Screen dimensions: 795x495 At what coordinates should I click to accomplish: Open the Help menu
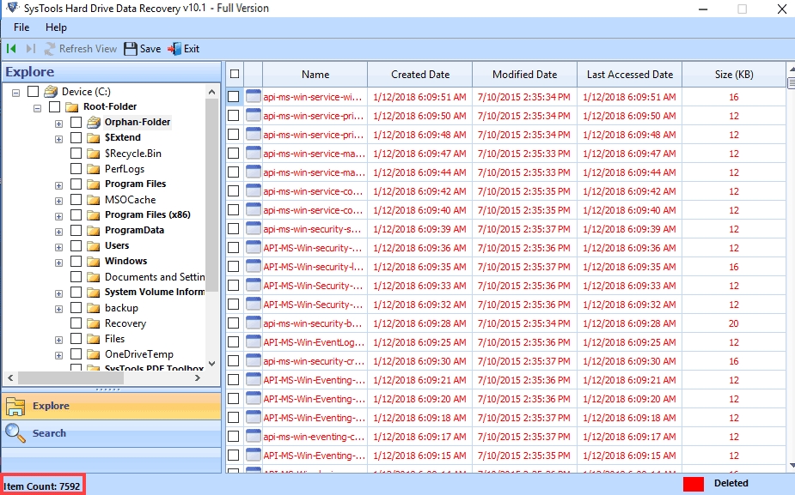56,27
